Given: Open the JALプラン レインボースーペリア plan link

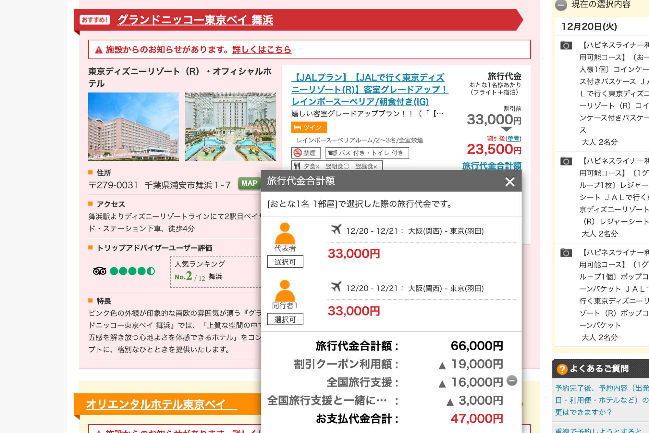Looking at the screenshot, I should click(x=370, y=89).
